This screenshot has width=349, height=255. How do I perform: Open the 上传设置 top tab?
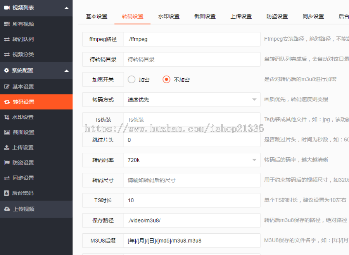tap(241, 16)
